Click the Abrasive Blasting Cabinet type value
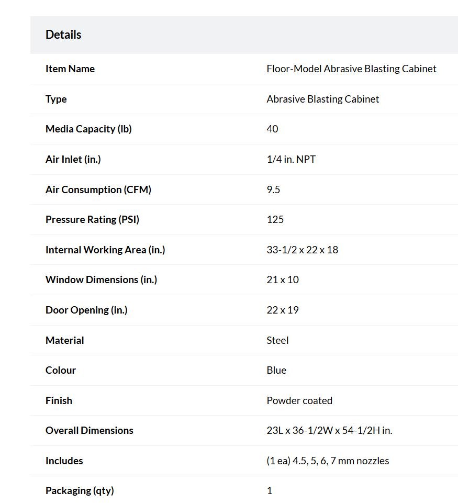 322,99
